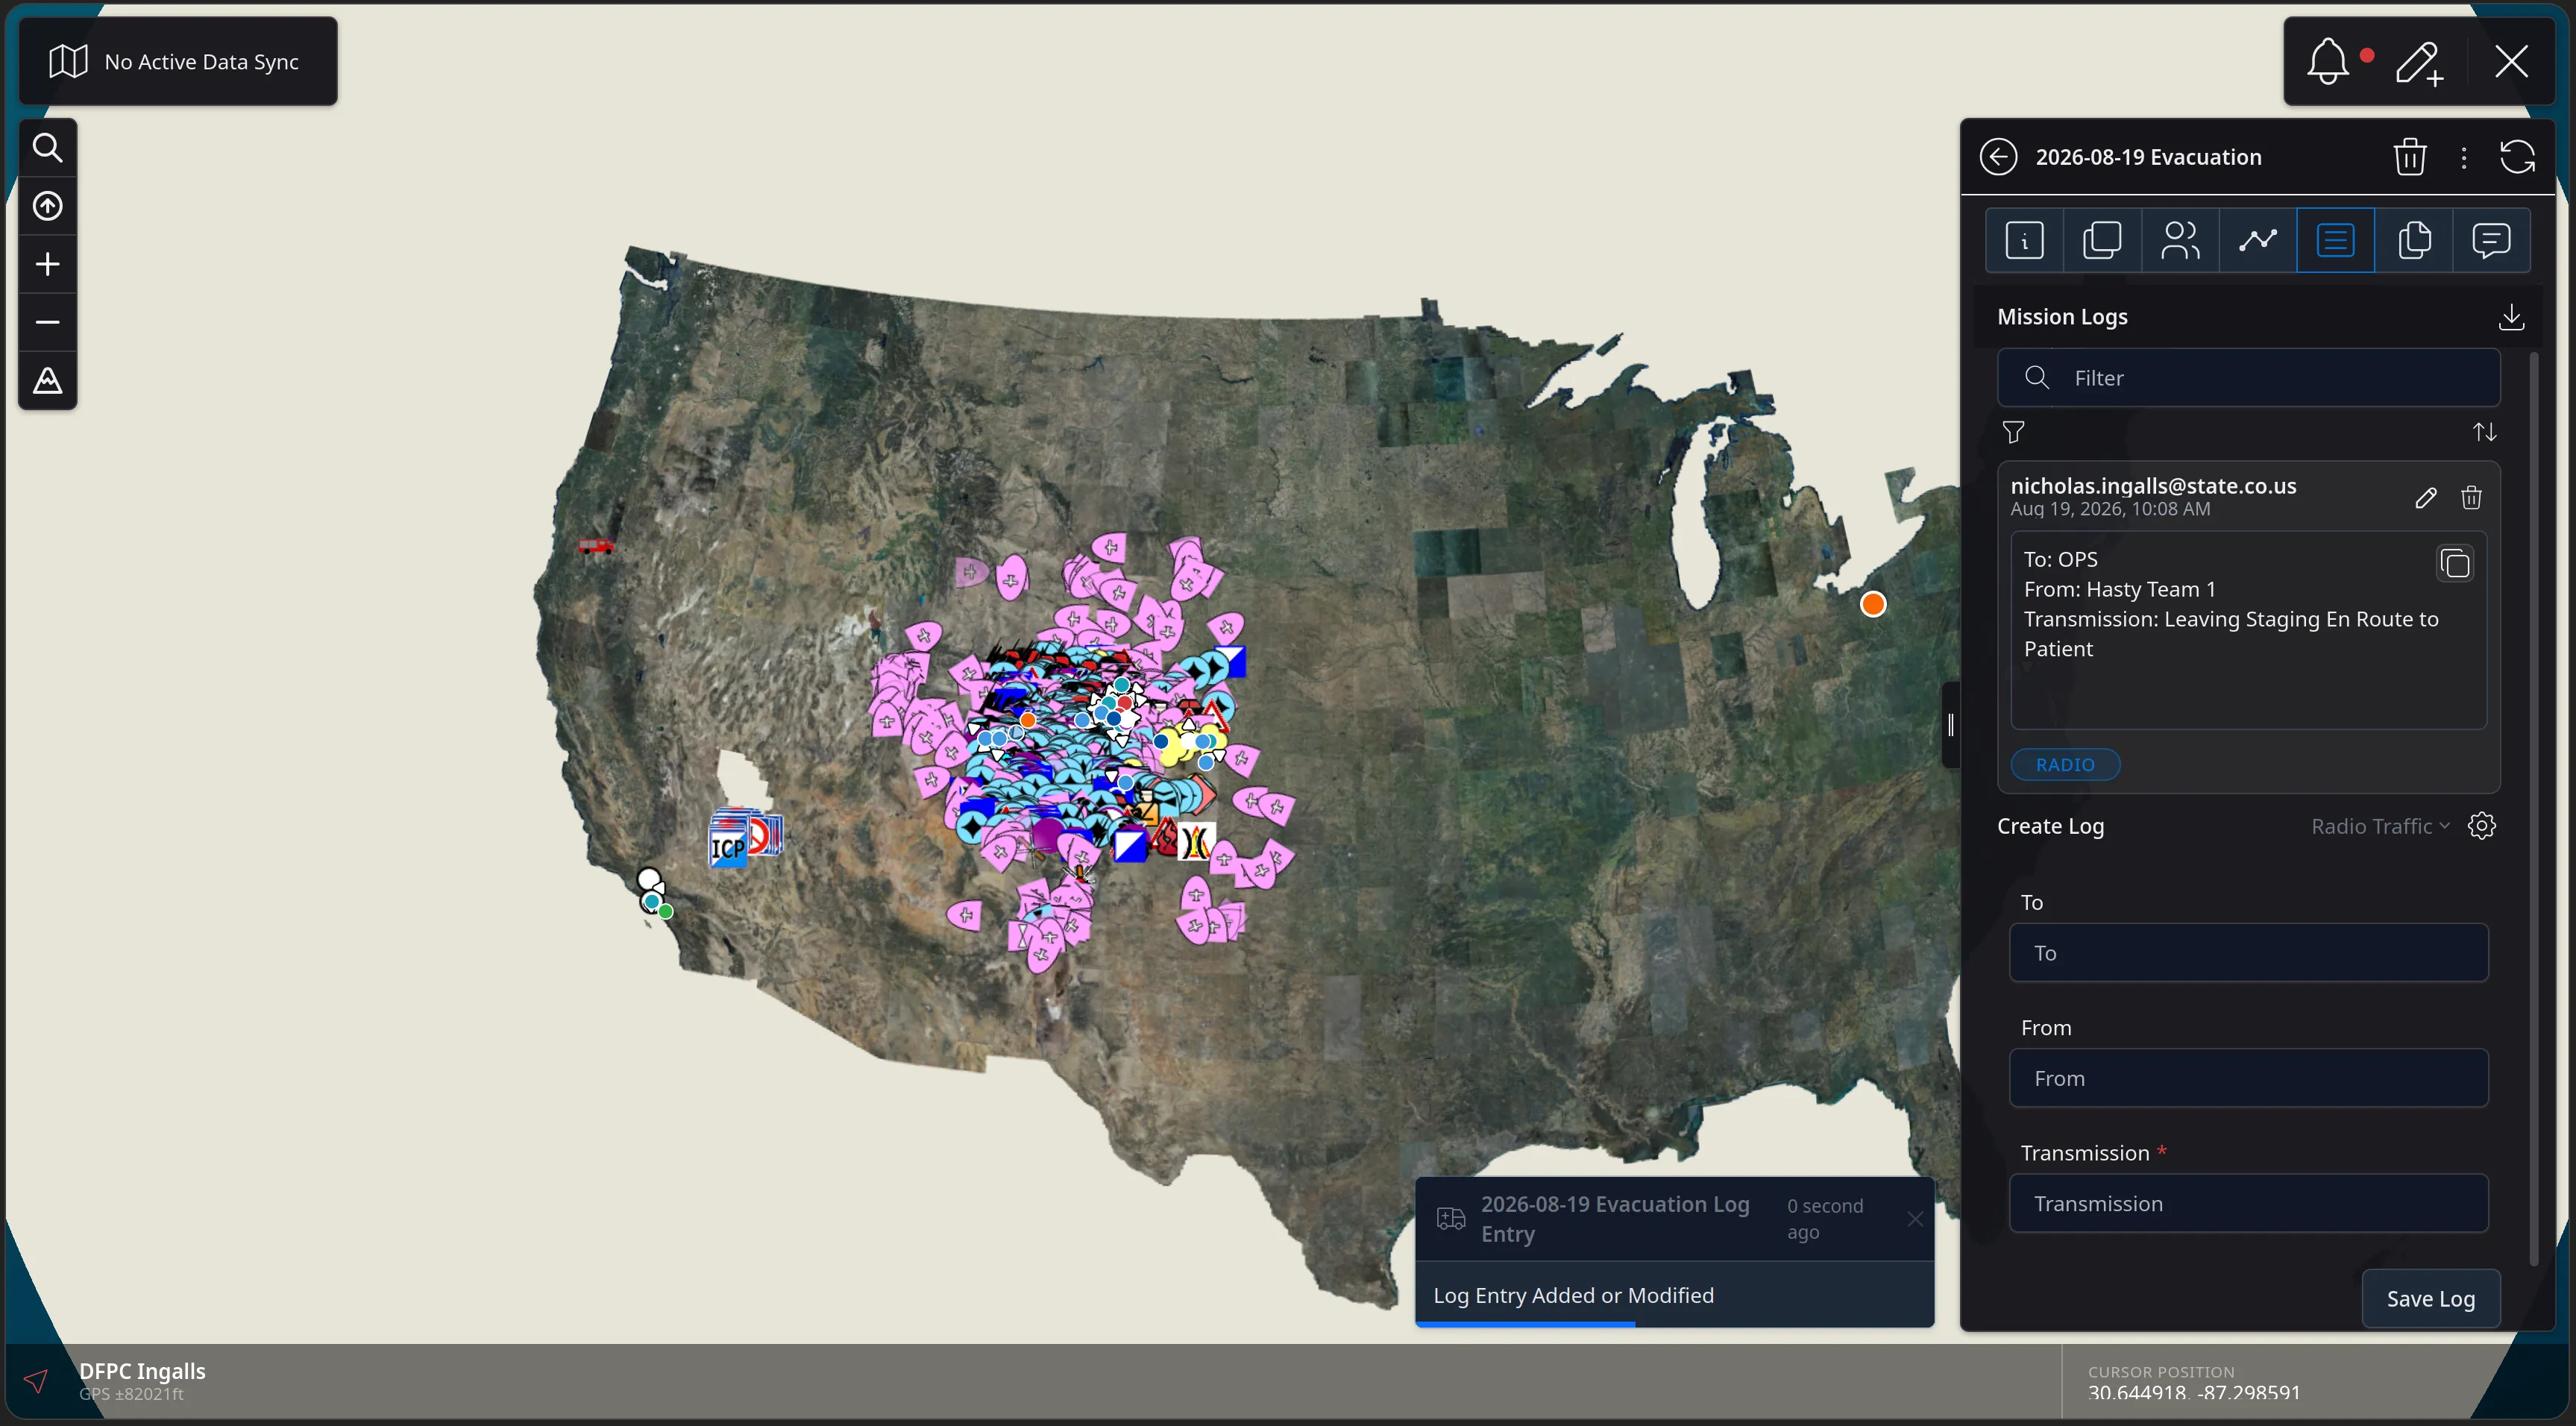Image resolution: width=2576 pixels, height=1426 pixels.
Task: Refresh the mission panel
Action: pos(2517,157)
